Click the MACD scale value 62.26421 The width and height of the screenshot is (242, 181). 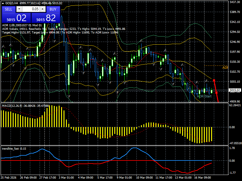click(x=235, y=105)
